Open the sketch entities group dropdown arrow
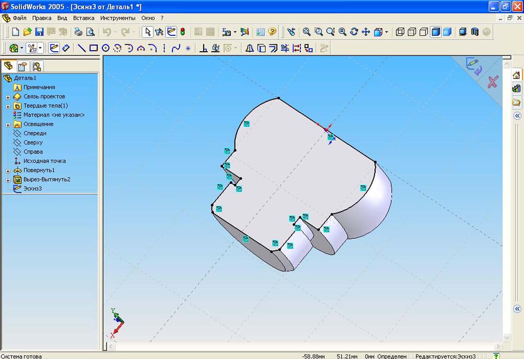Image resolution: width=524 pixels, height=359 pixels. 41,48
